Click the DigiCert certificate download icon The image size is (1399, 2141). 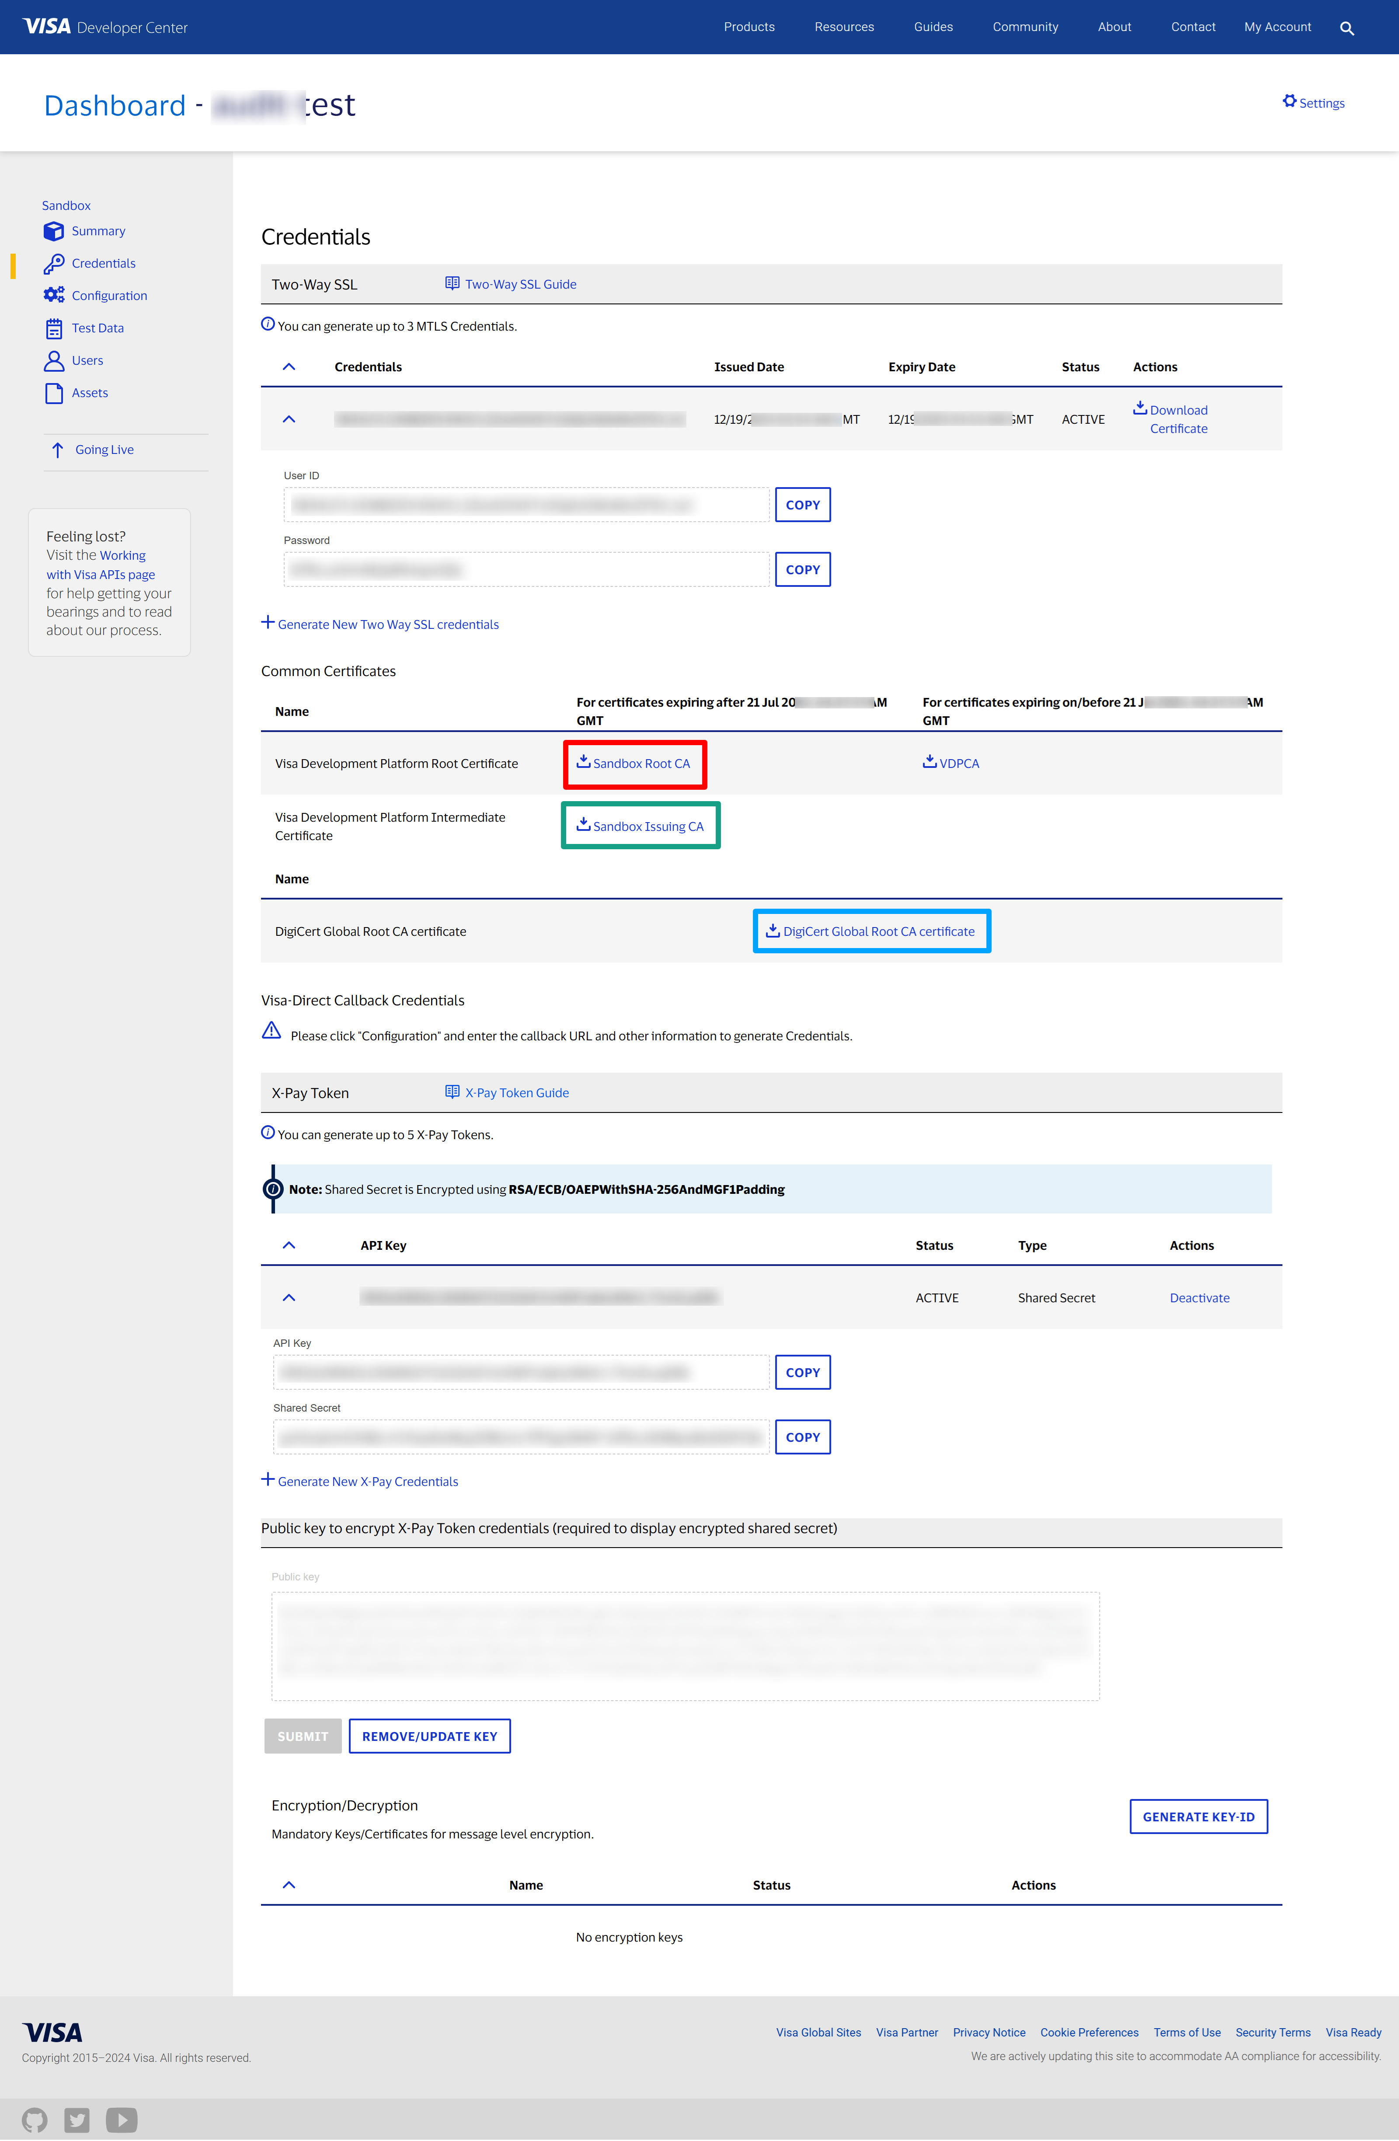click(x=773, y=930)
